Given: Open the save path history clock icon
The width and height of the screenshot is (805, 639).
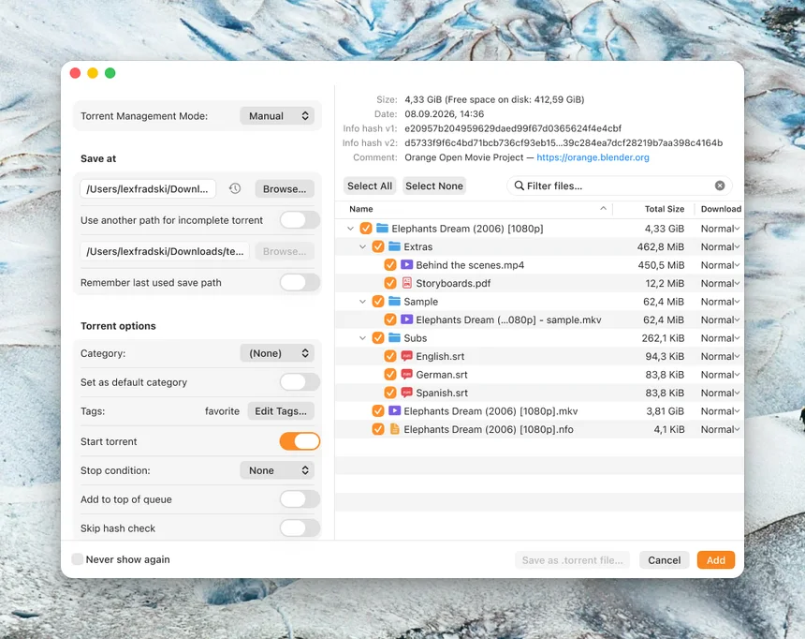Looking at the screenshot, I should 235,188.
